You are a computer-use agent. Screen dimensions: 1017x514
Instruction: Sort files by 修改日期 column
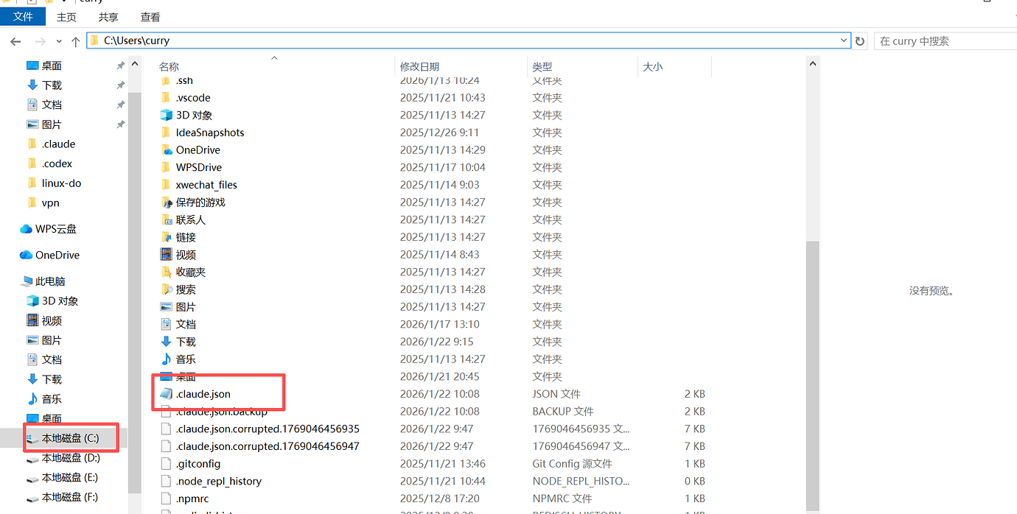[x=419, y=66]
